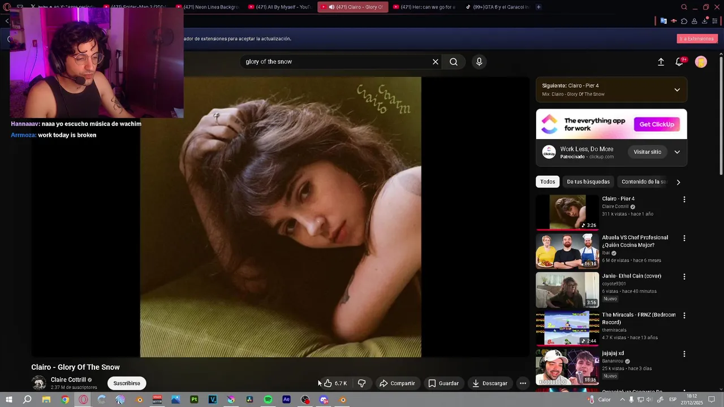This screenshot has width=724, height=407.
Task: Open the Claire Cottrill channel name link
Action: 68,380
